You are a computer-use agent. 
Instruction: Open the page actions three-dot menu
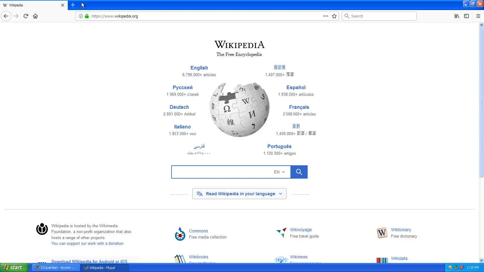click(325, 16)
